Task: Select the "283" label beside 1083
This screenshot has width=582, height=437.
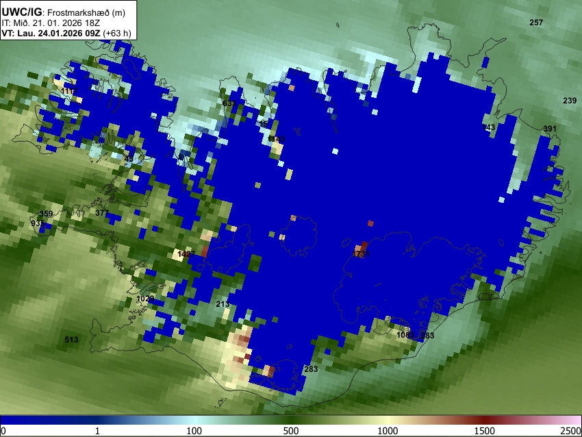Action: (427, 335)
